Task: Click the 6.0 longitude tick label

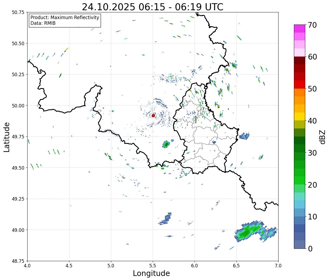Action: tap(195, 266)
